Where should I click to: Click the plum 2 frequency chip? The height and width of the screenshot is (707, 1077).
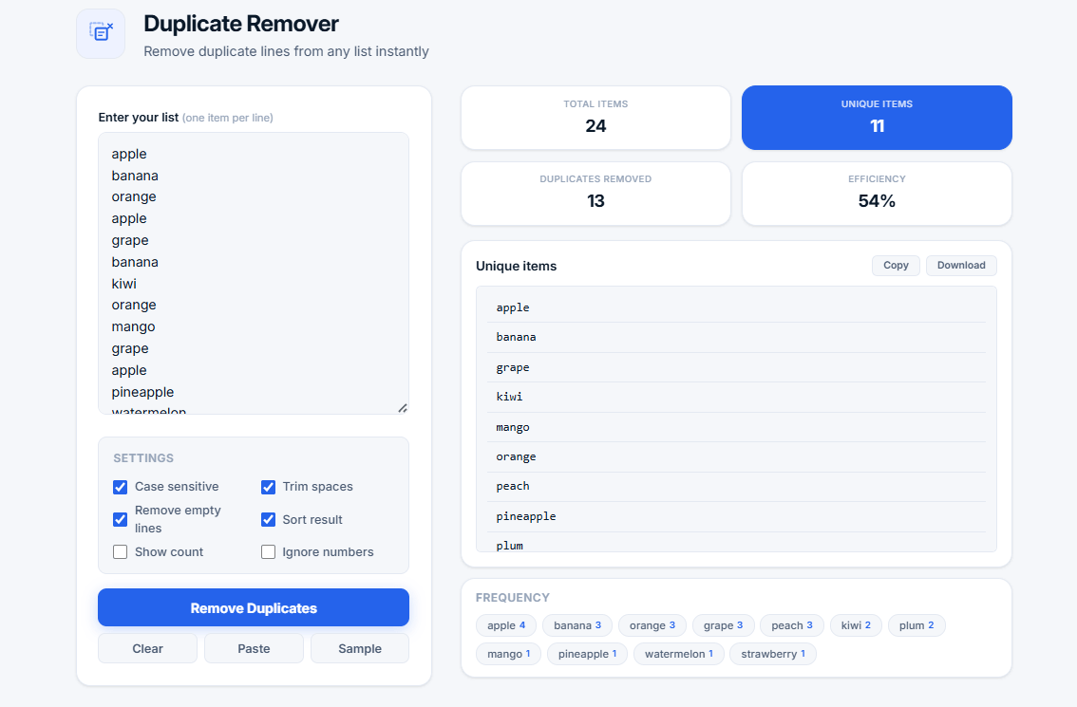(916, 625)
